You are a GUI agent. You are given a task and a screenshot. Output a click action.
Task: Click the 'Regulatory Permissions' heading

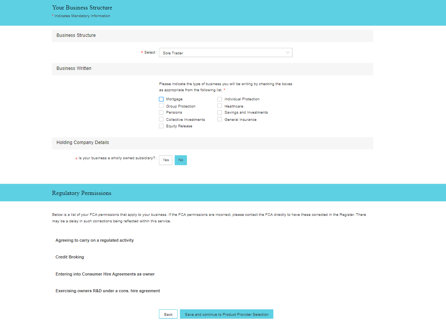click(82, 193)
